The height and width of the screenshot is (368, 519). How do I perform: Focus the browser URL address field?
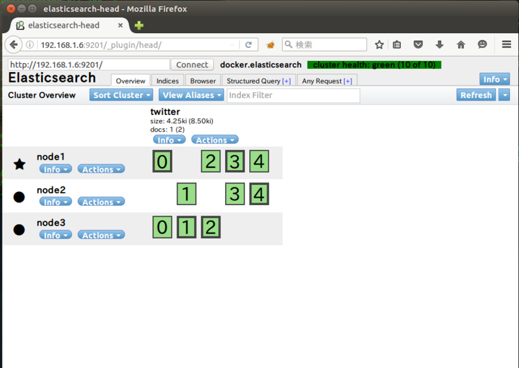point(132,45)
